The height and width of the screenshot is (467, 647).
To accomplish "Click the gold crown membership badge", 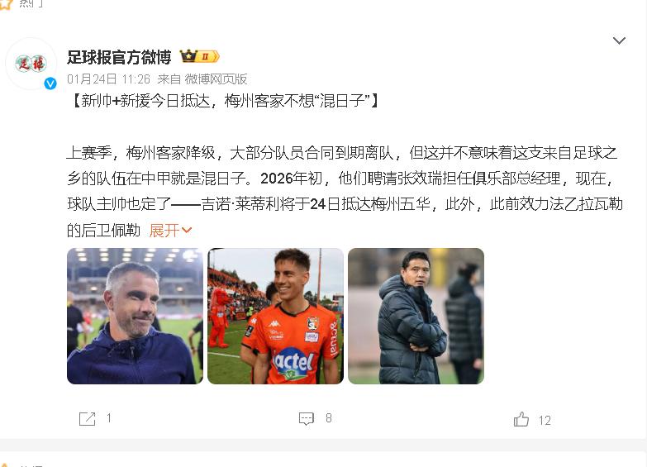I will (x=200, y=56).
